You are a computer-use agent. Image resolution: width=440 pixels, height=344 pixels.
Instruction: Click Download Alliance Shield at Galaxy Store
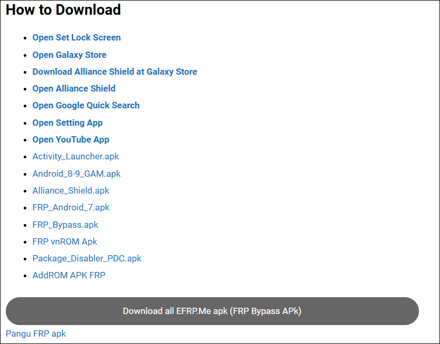point(115,72)
